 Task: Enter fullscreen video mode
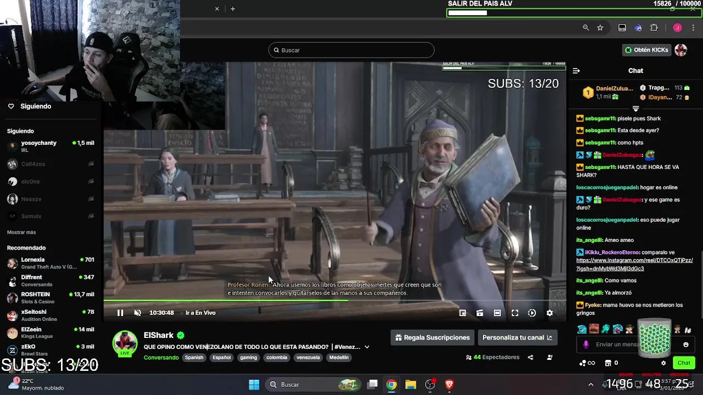(515, 313)
